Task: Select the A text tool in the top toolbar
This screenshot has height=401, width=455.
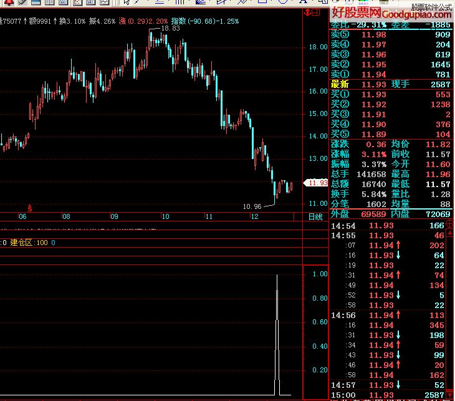Action: (x=302, y=2)
